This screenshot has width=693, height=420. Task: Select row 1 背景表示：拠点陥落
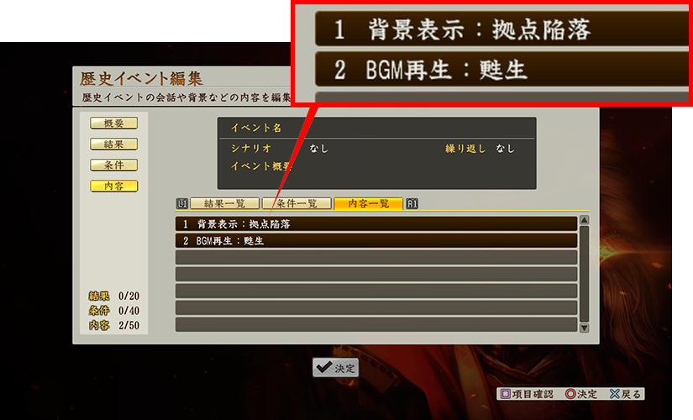[376, 223]
